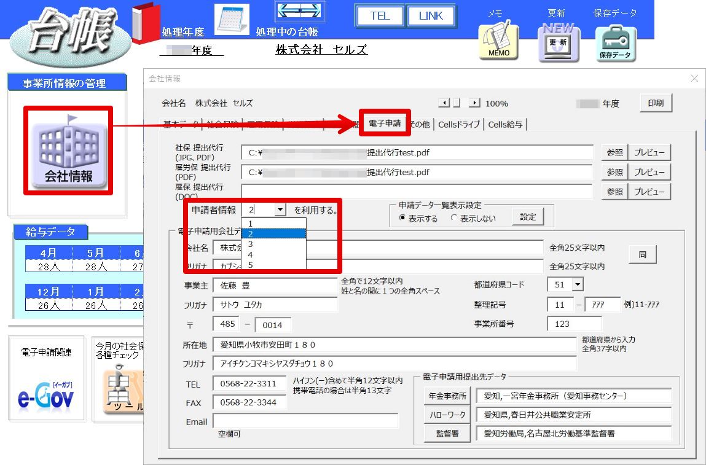Viewport: 706px width, 465px height.
Task: Click the 年金事務所 value 一宮年金事務所
Action: 574,396
